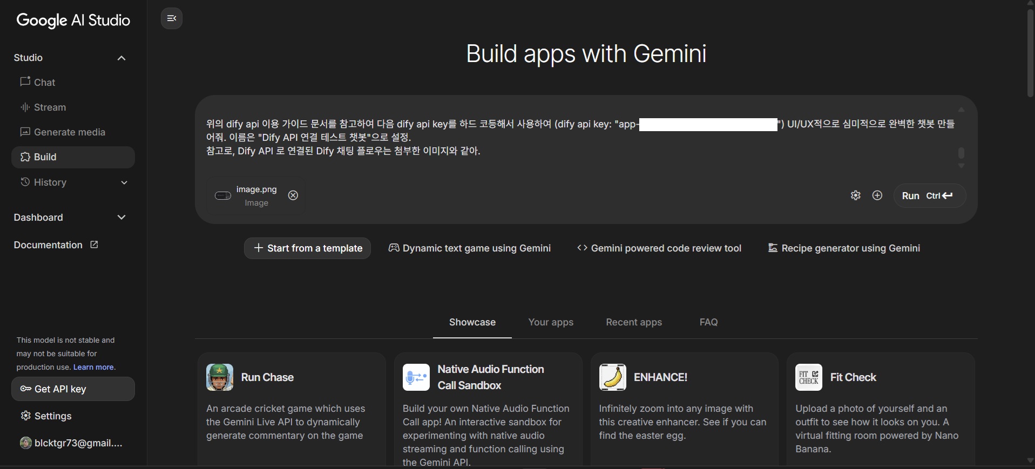The image size is (1035, 469).
Task: Click the Fit Check app icon
Action: [x=809, y=377]
